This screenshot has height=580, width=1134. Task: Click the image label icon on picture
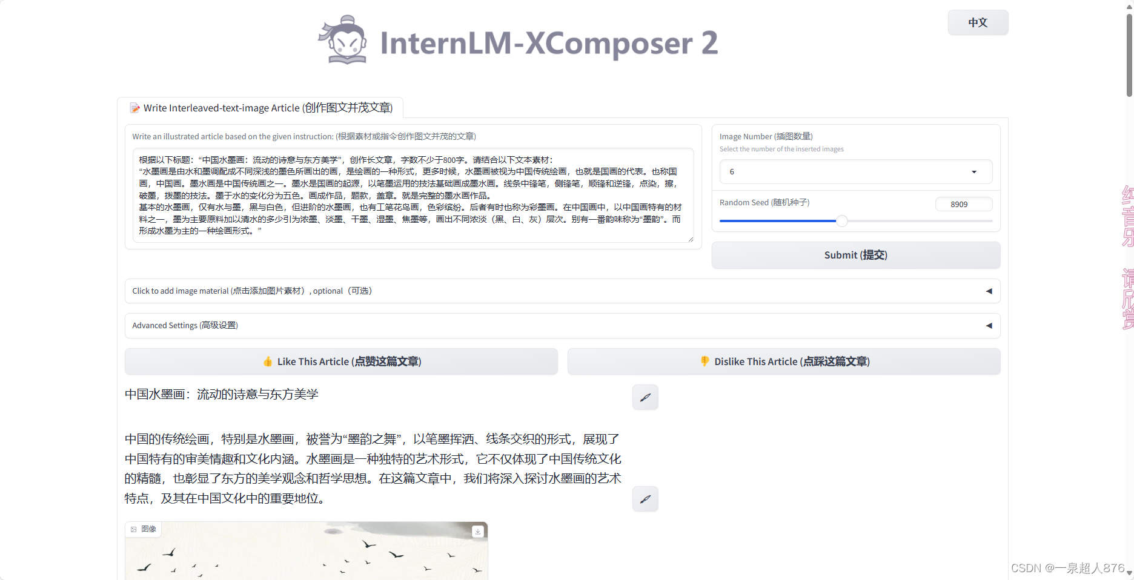134,529
